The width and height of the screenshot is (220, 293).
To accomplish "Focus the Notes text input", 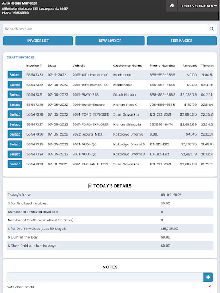I will click(x=105, y=277).
